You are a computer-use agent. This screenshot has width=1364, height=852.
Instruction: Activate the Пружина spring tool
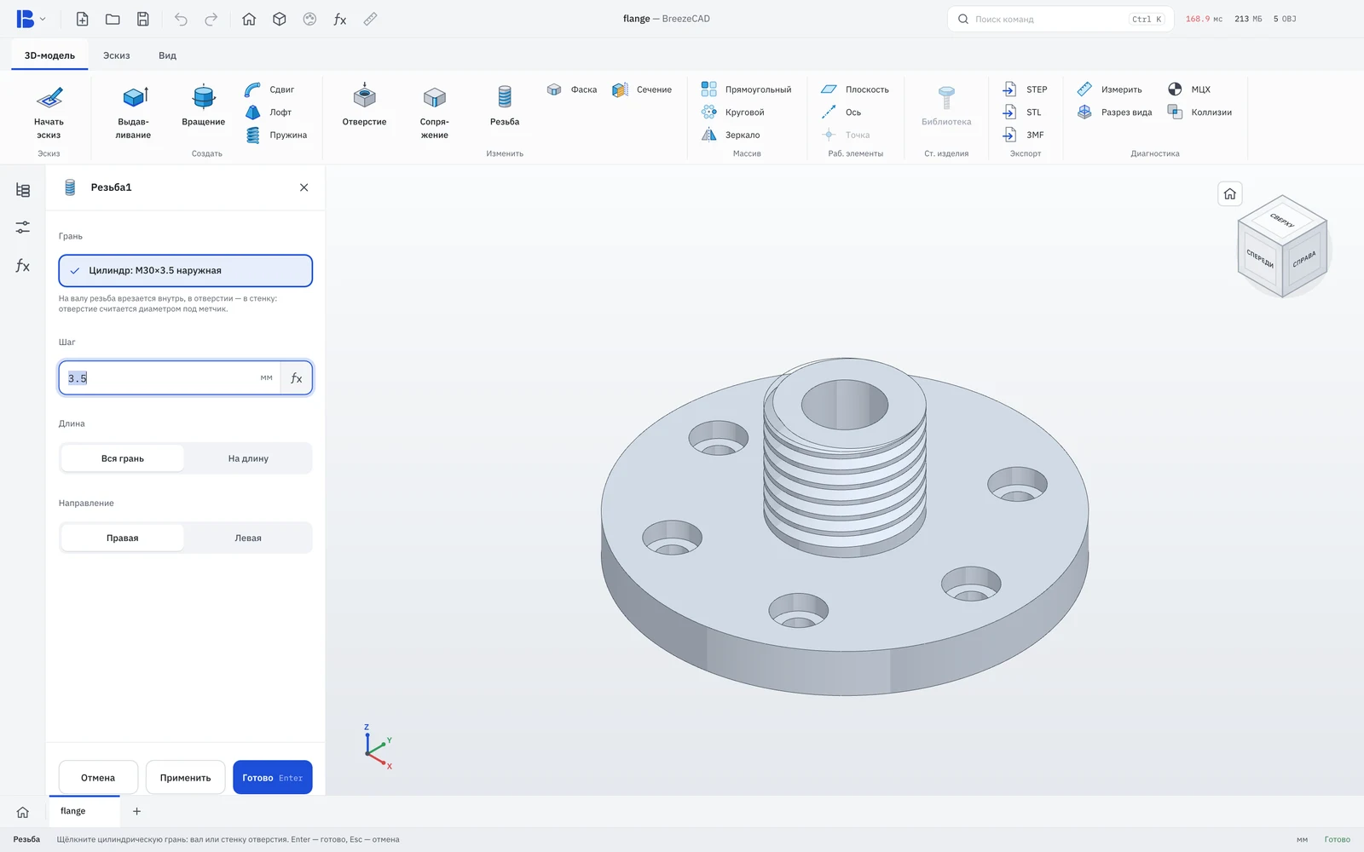(x=276, y=135)
